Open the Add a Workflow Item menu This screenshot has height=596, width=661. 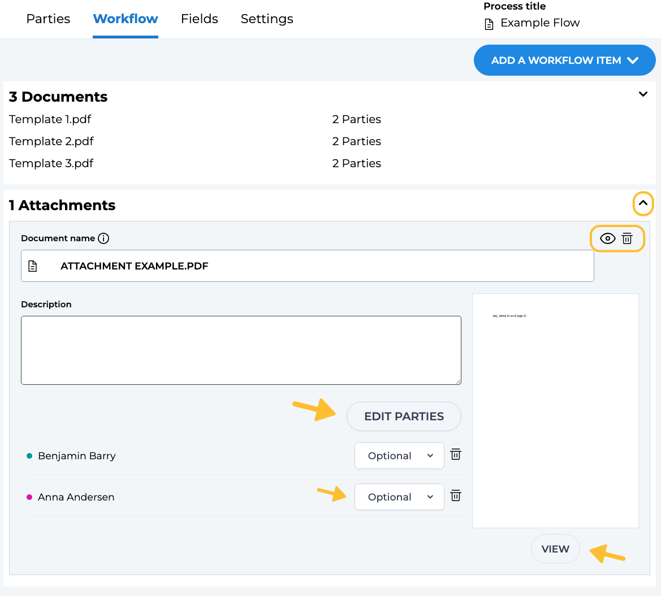(x=564, y=60)
